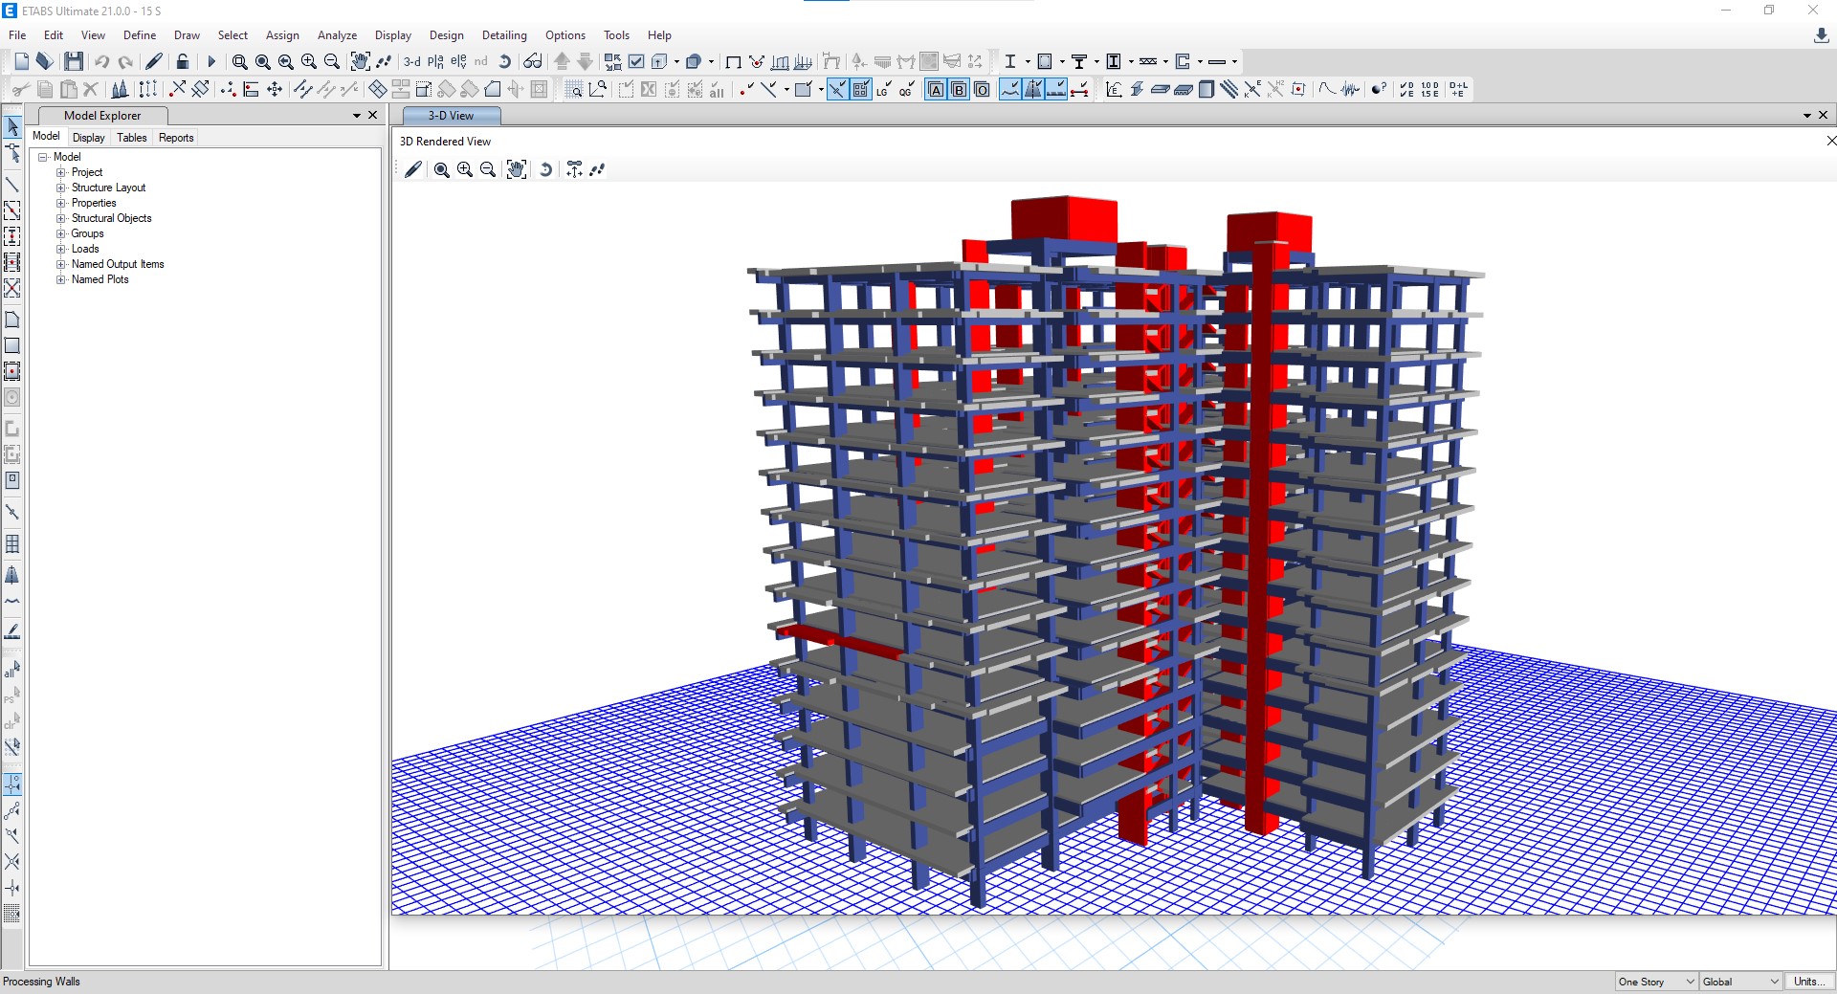This screenshot has height=994, width=1837.
Task: Switch to the 3-d view button
Action: click(411, 61)
